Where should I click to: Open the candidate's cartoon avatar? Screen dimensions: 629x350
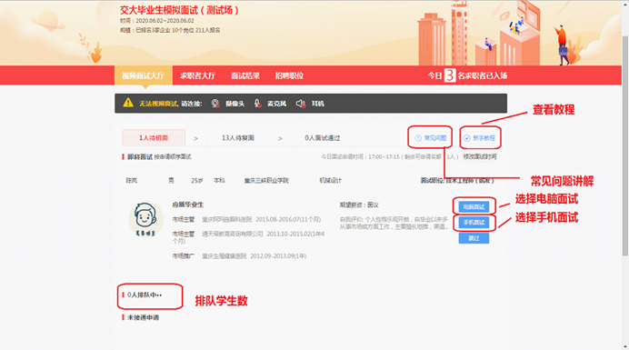click(145, 219)
